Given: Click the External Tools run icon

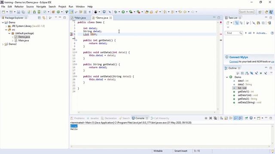Looking at the screenshot, I should pos(138,12).
